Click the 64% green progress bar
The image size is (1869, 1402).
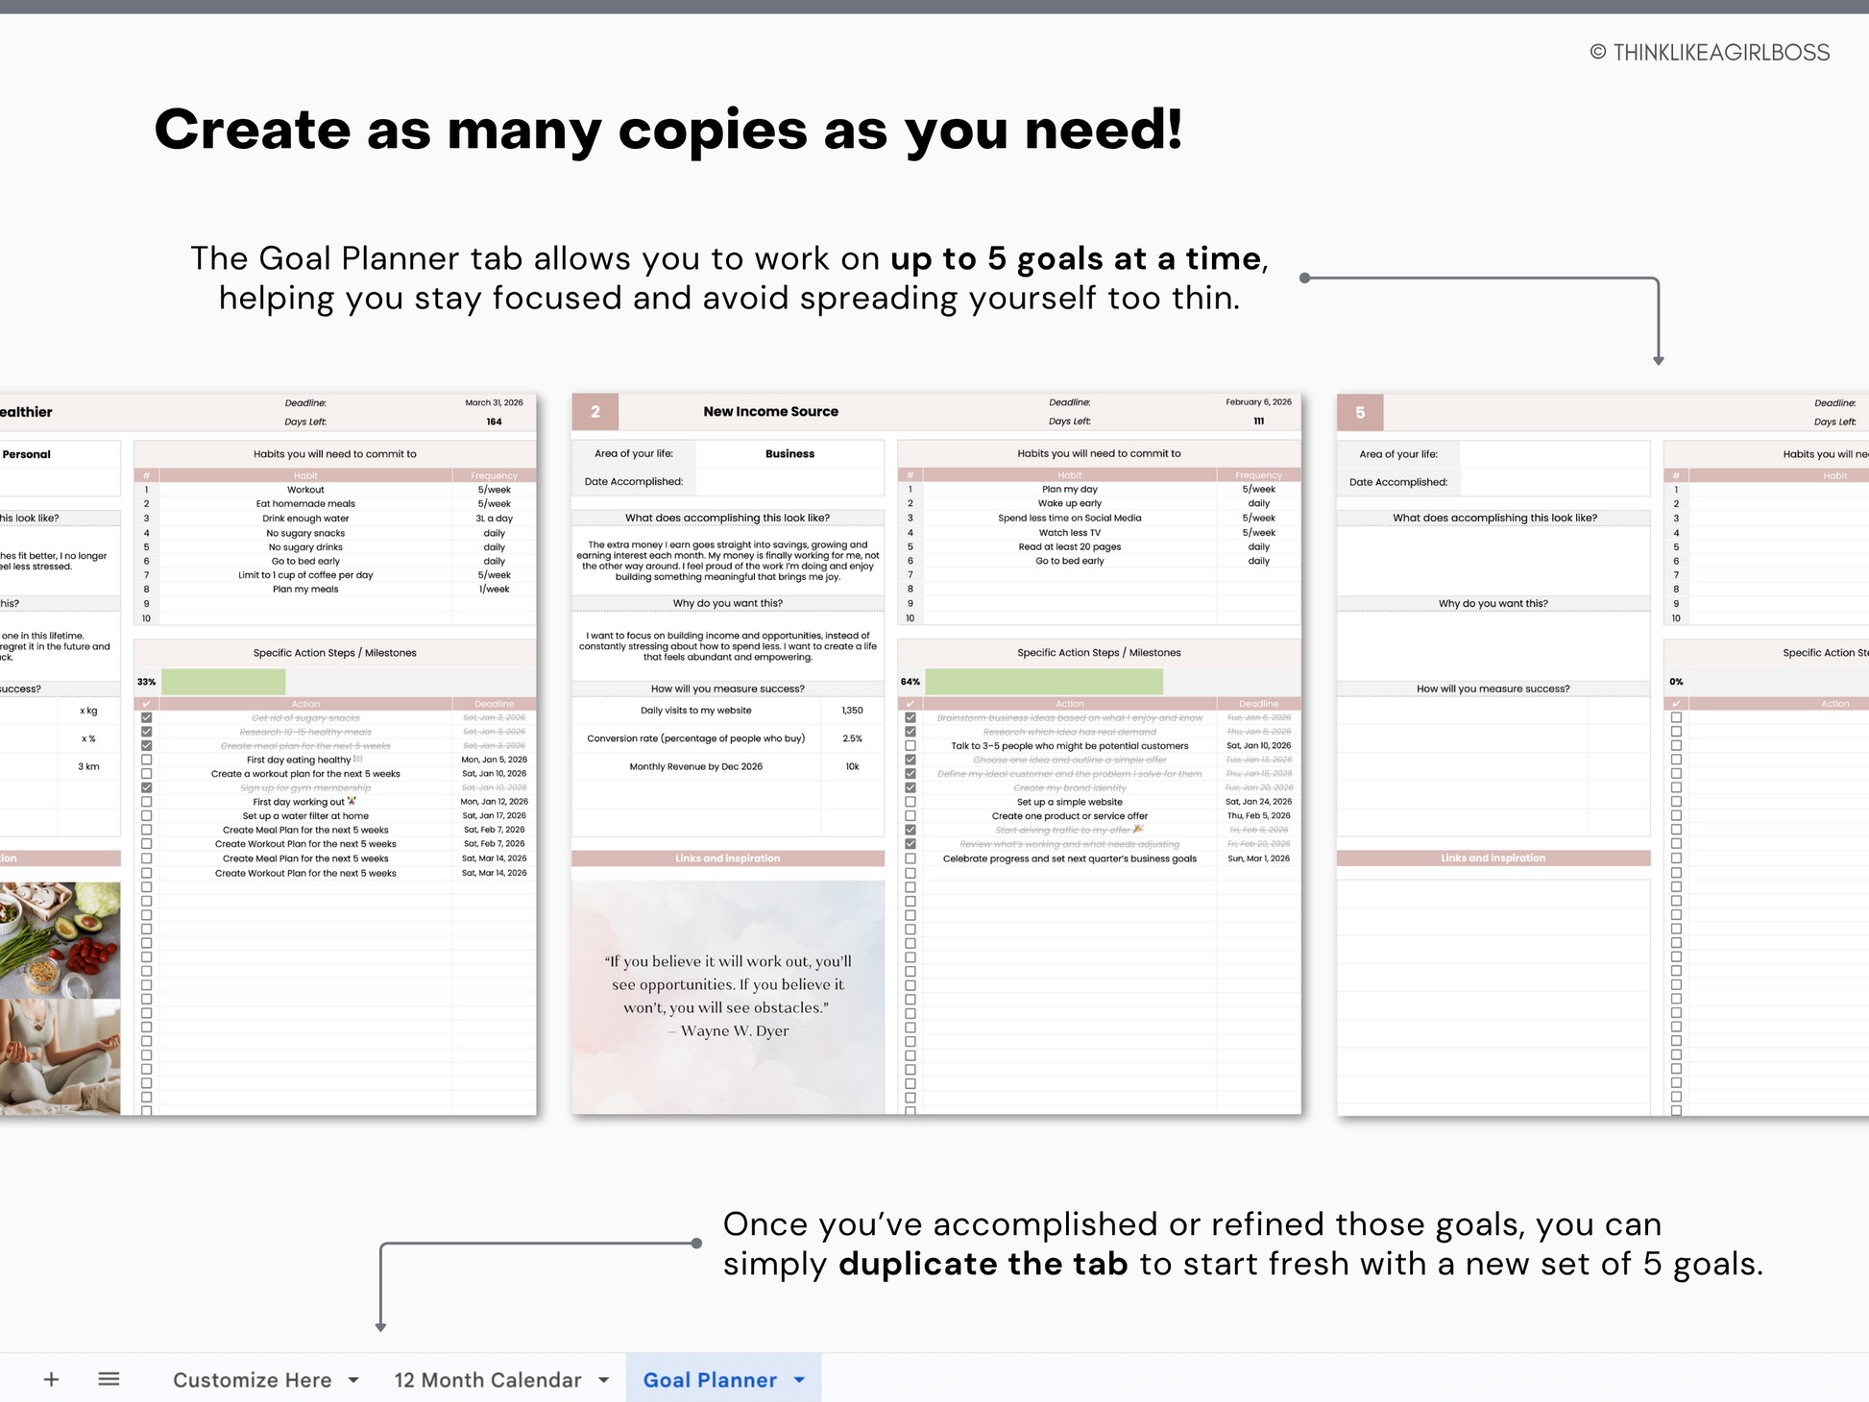coord(1043,682)
